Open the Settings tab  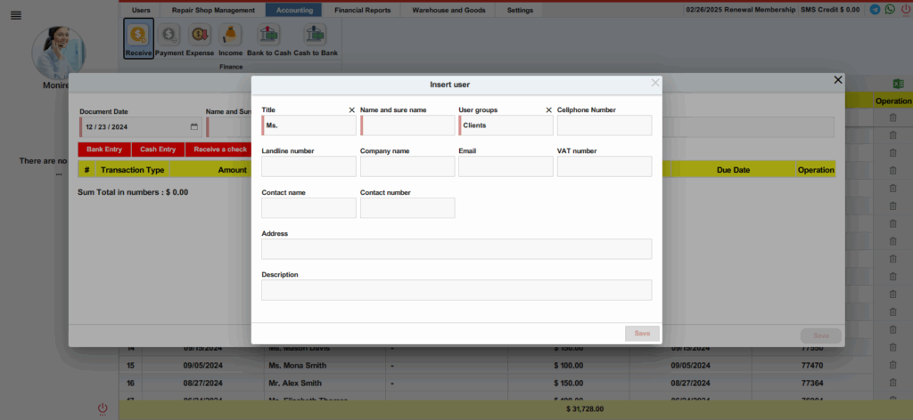pyautogui.click(x=520, y=10)
